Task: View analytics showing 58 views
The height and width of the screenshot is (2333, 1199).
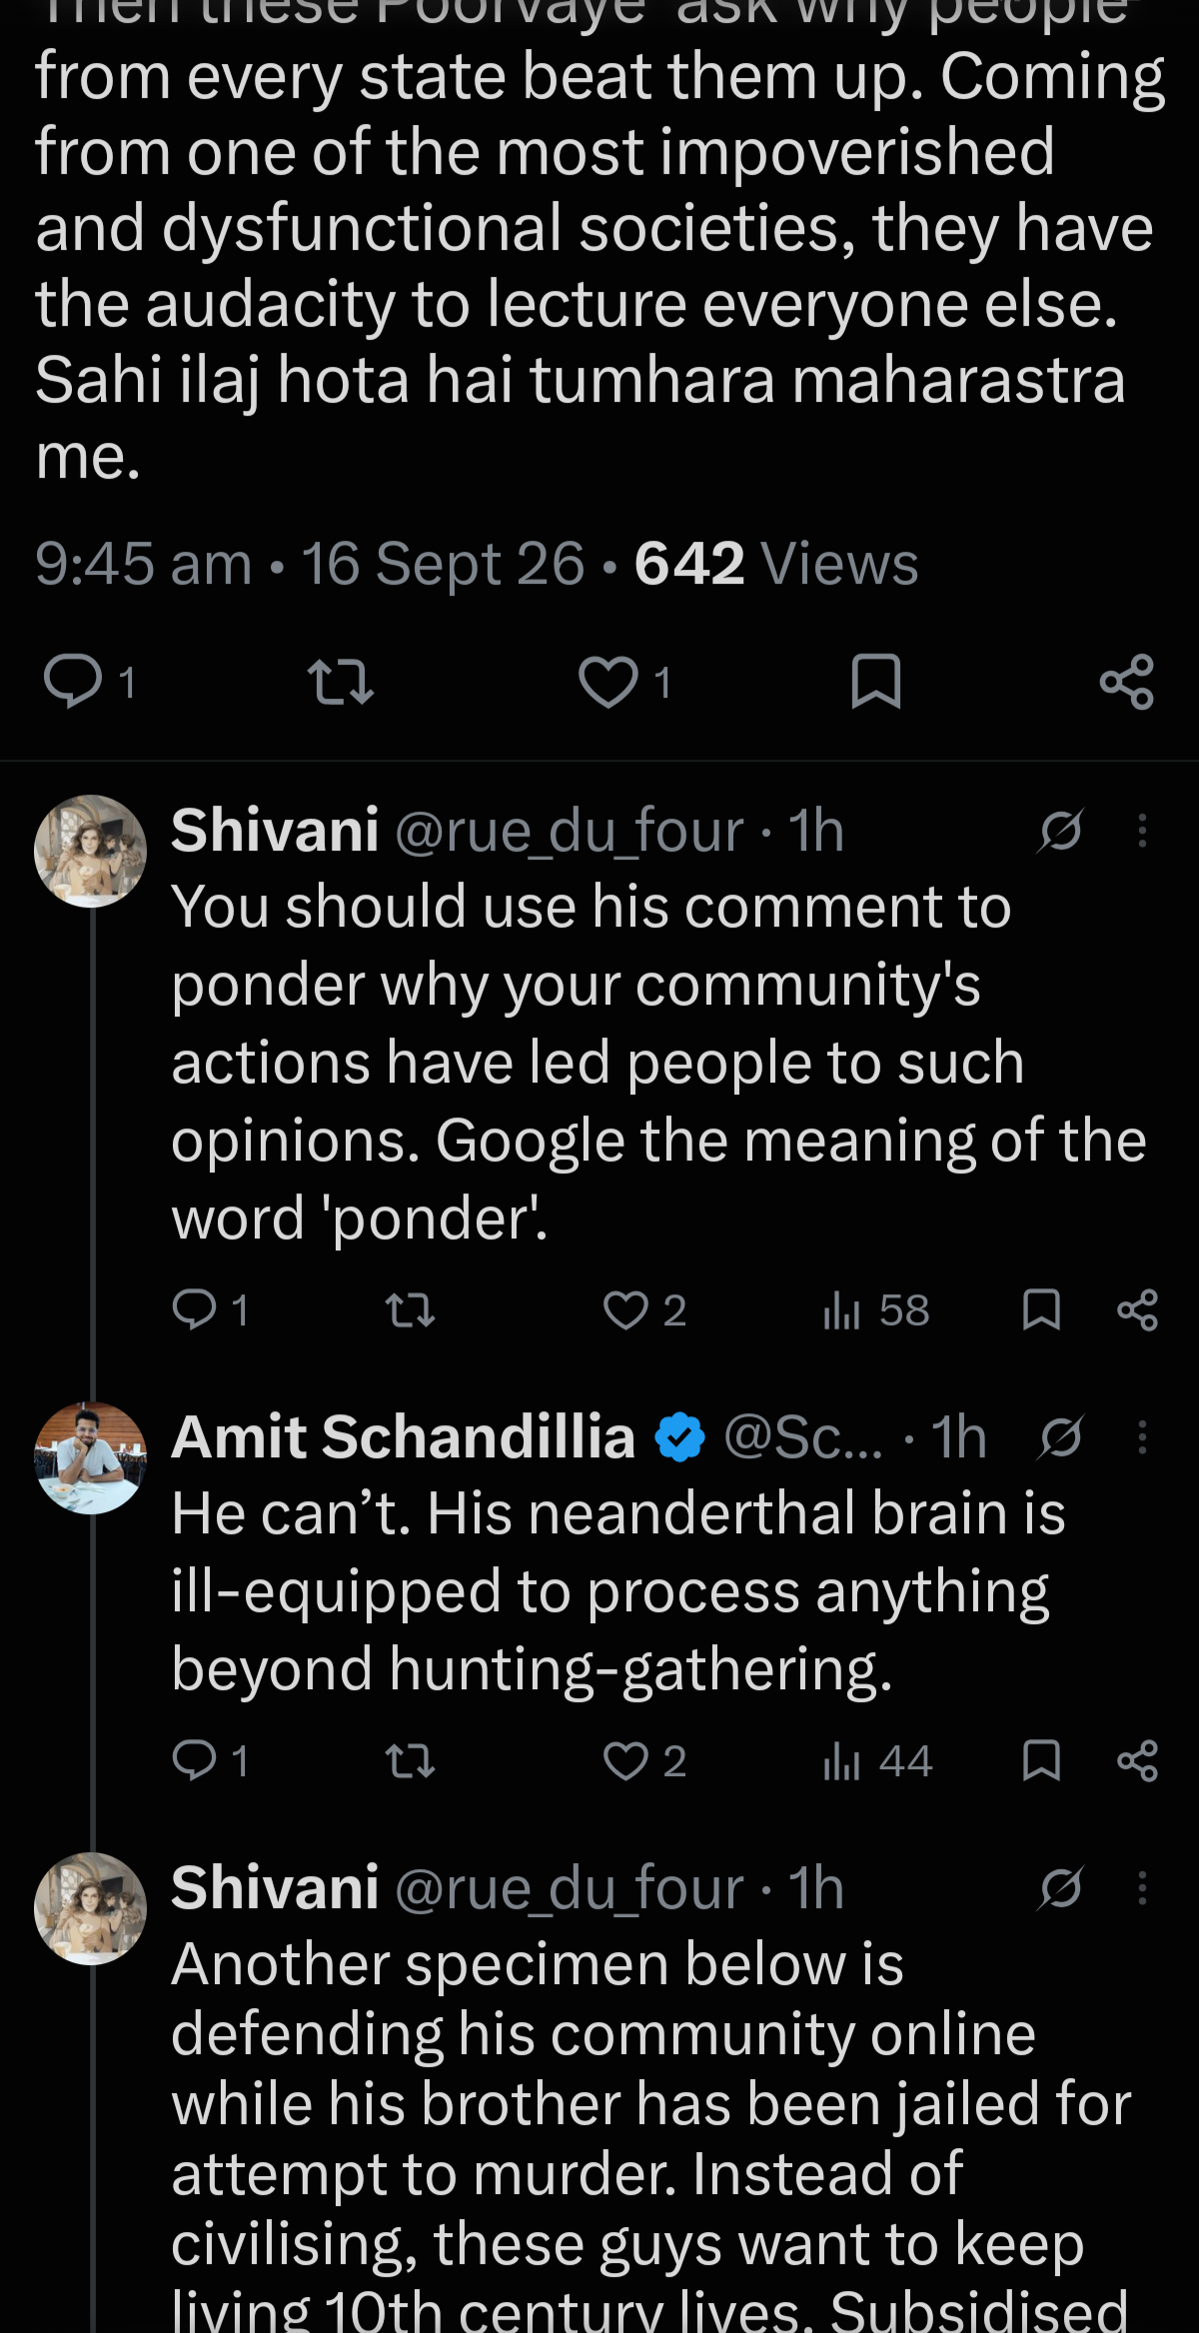Action: click(876, 1309)
